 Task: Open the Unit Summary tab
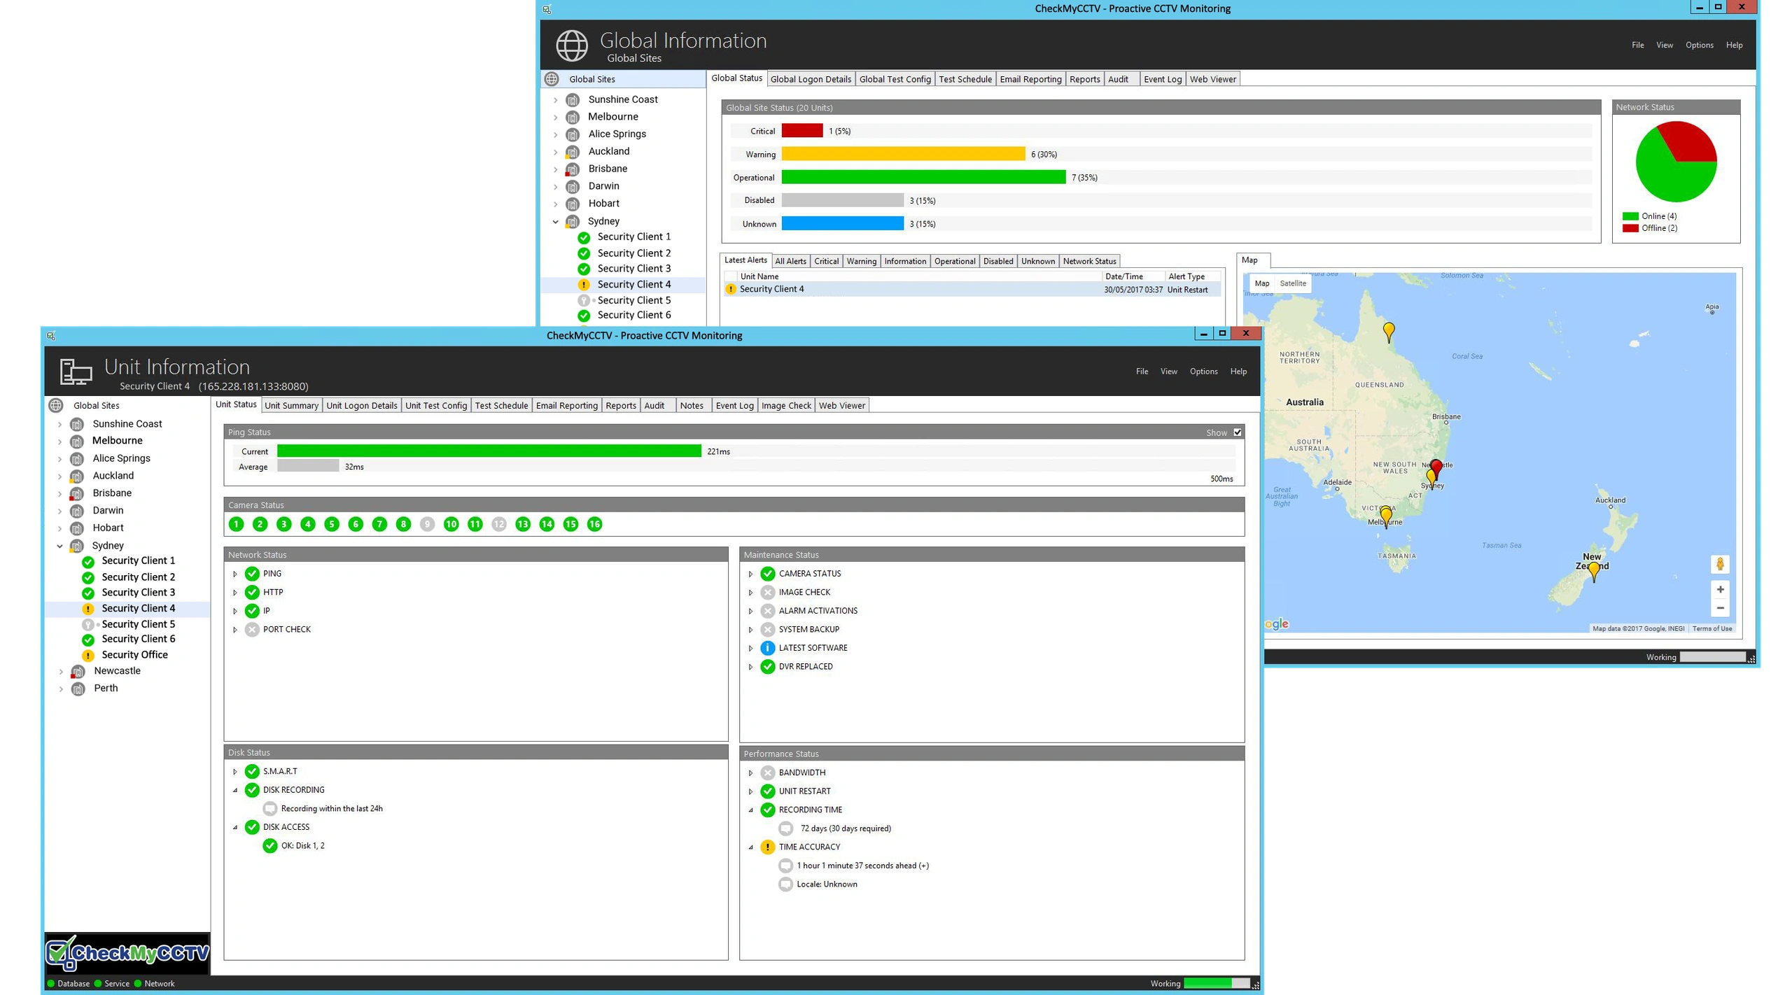[291, 405]
